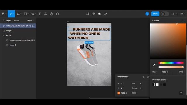
Task: Click the help question mark icon
Action: click(x=181, y=93)
